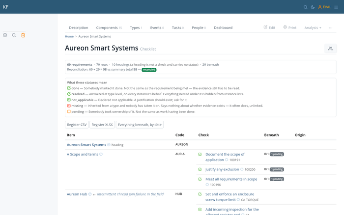Click the orange trash icon in sidebar
Viewport: 344px width, 215px height.
(23, 35)
